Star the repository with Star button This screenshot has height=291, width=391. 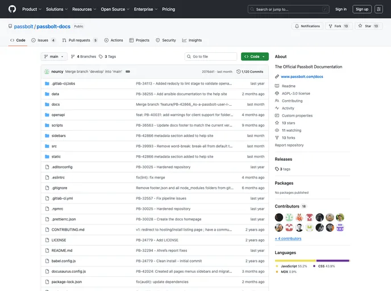click(369, 26)
